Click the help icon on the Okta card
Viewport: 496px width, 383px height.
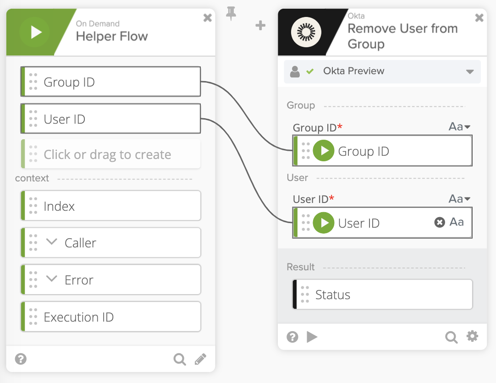292,337
